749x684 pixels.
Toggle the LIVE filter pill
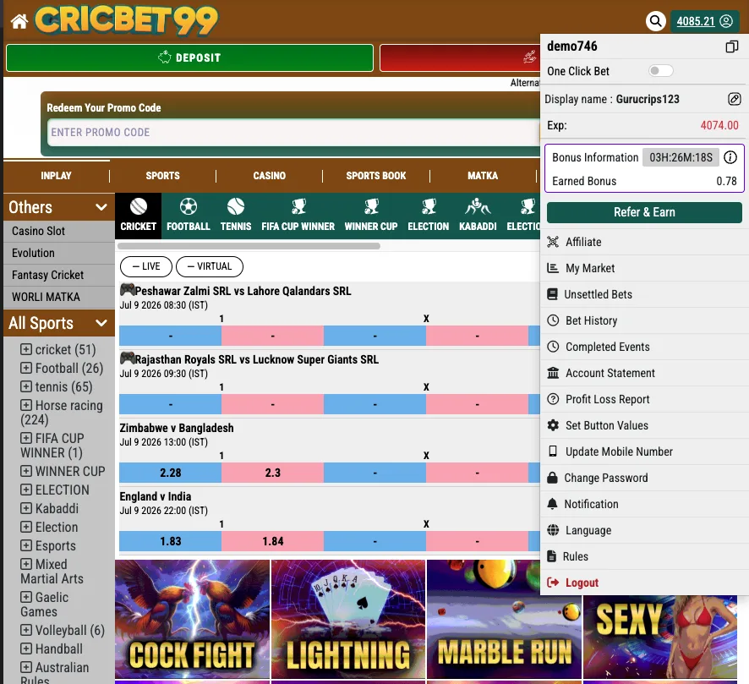click(145, 266)
